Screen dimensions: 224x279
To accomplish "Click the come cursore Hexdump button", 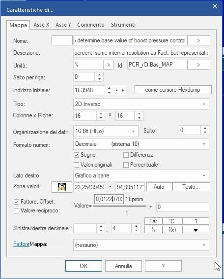I will click(173, 90).
